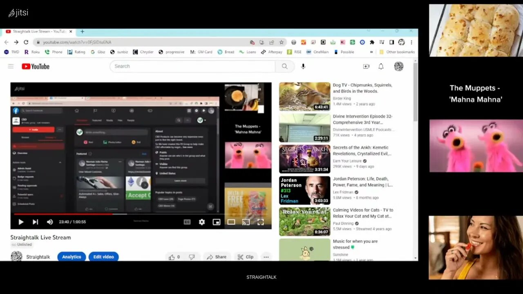Click the Analytics button
The image size is (523, 294).
click(72, 257)
